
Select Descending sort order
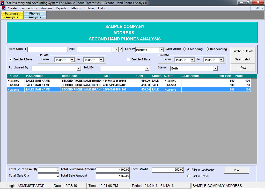pyautogui.click(x=207, y=49)
